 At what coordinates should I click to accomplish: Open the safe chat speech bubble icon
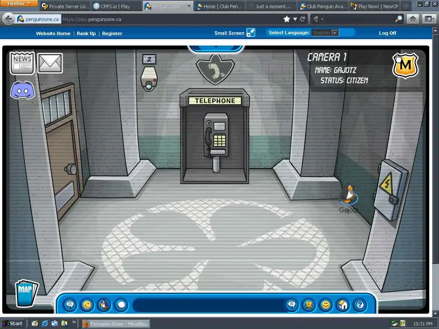pyautogui.click(x=70, y=305)
